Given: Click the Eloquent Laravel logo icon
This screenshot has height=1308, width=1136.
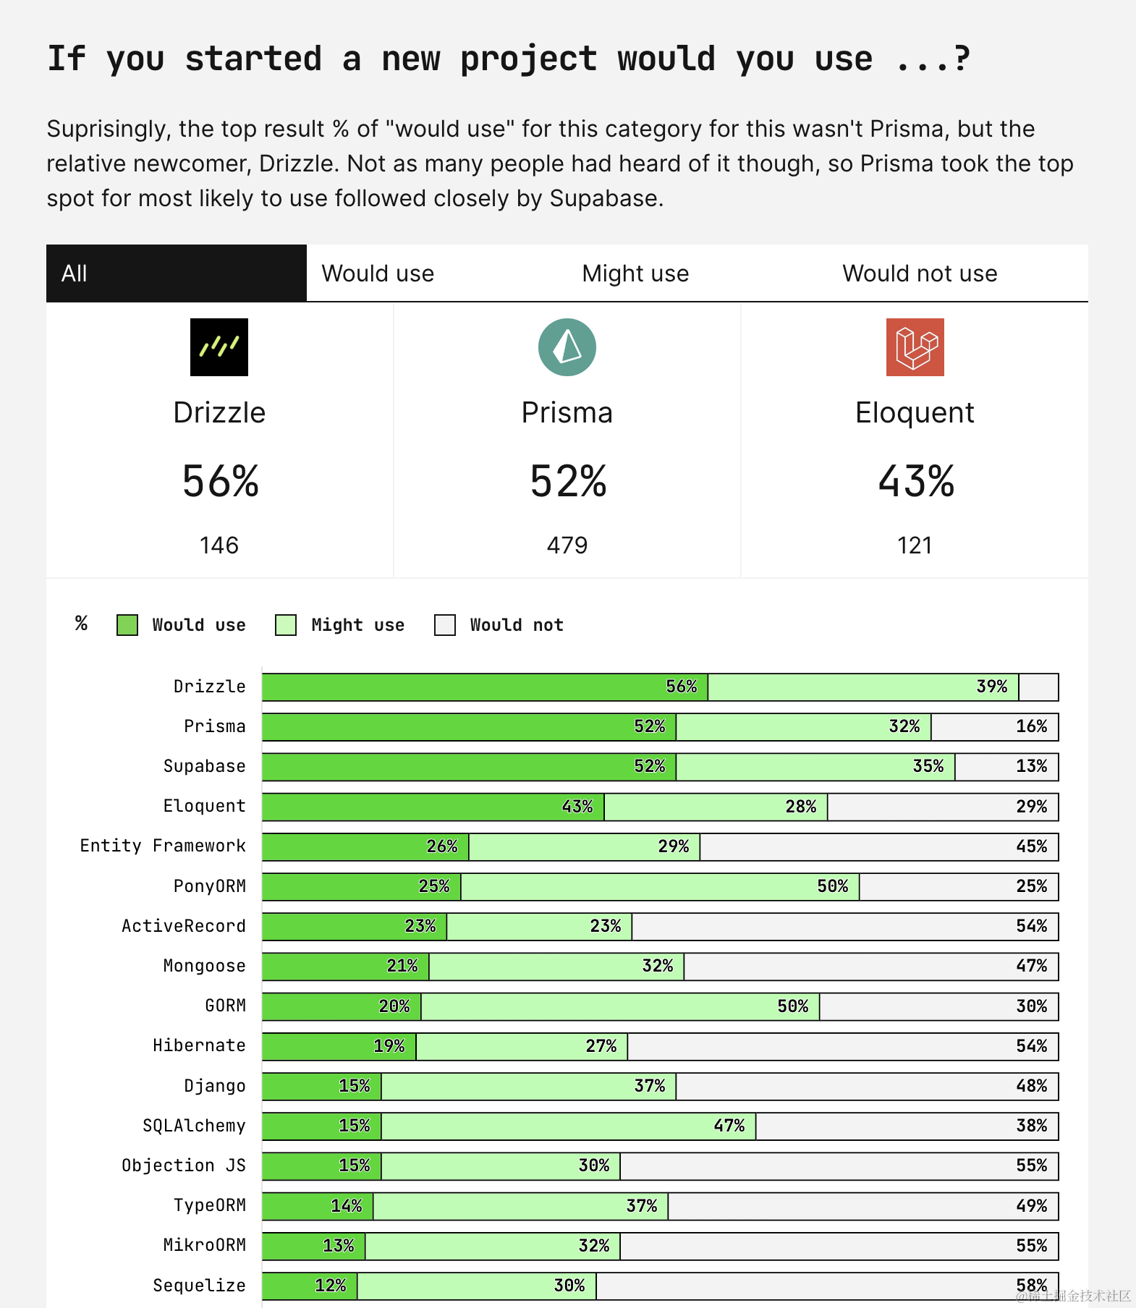Looking at the screenshot, I should [x=915, y=347].
